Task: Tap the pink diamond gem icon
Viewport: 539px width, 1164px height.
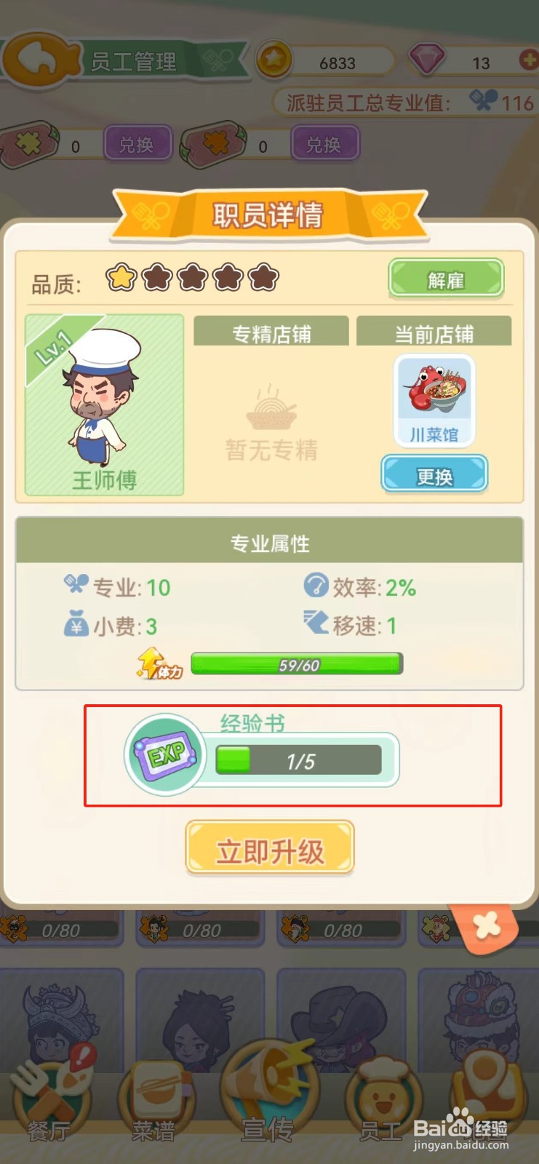Action: click(427, 60)
